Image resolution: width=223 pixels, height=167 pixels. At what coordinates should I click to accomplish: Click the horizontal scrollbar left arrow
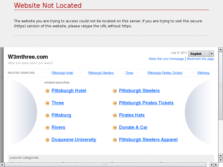tap(2, 165)
